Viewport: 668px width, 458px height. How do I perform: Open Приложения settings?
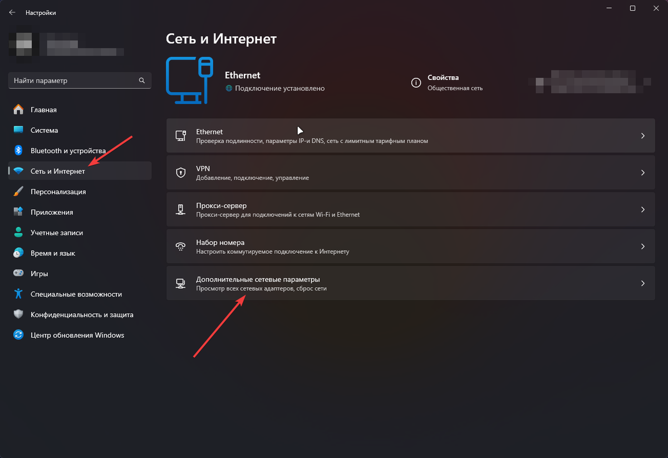pyautogui.click(x=80, y=212)
